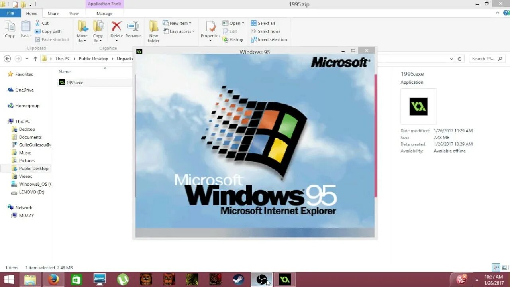Open Explorer Help question mark

pos(505,13)
